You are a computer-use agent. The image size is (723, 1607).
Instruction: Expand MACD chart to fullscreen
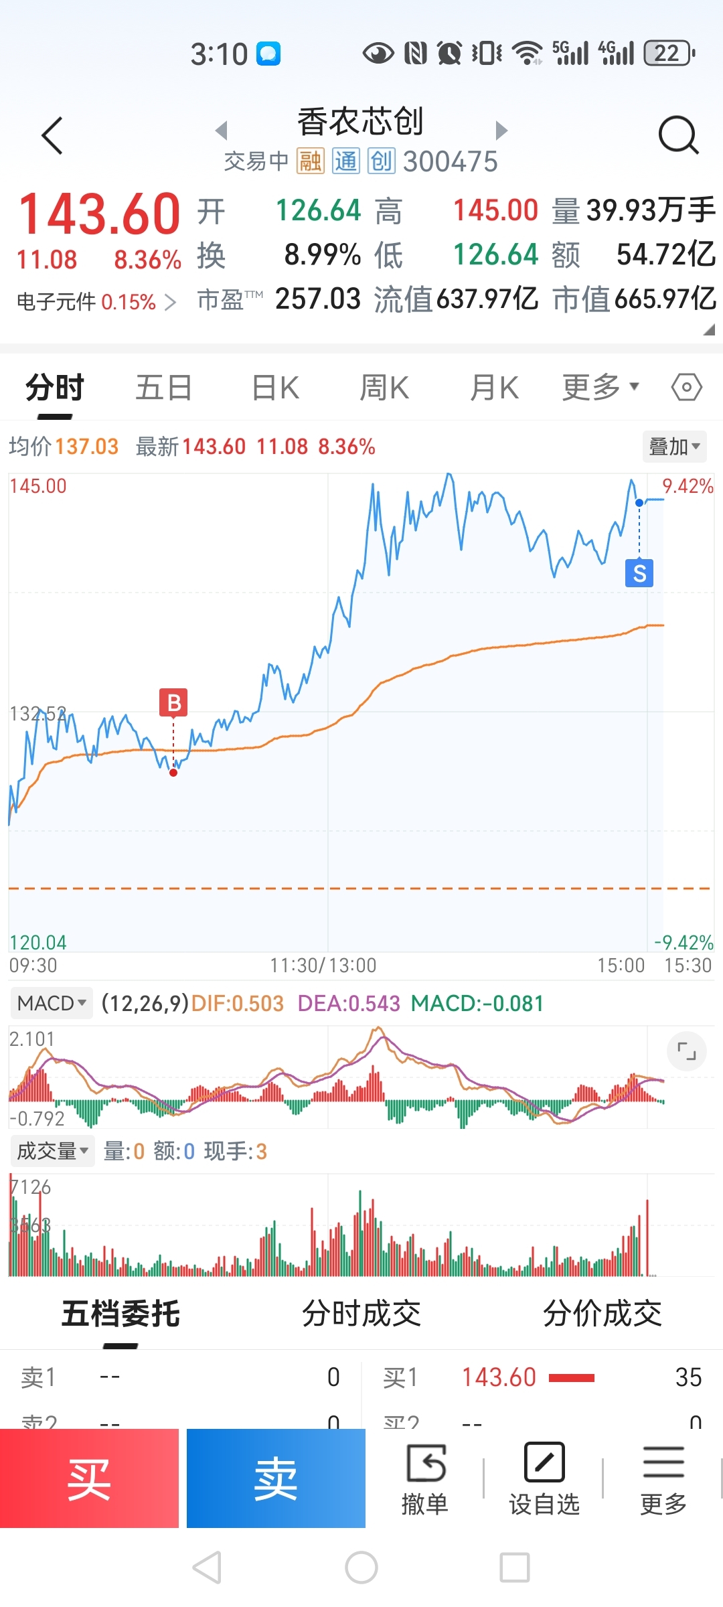click(686, 1051)
